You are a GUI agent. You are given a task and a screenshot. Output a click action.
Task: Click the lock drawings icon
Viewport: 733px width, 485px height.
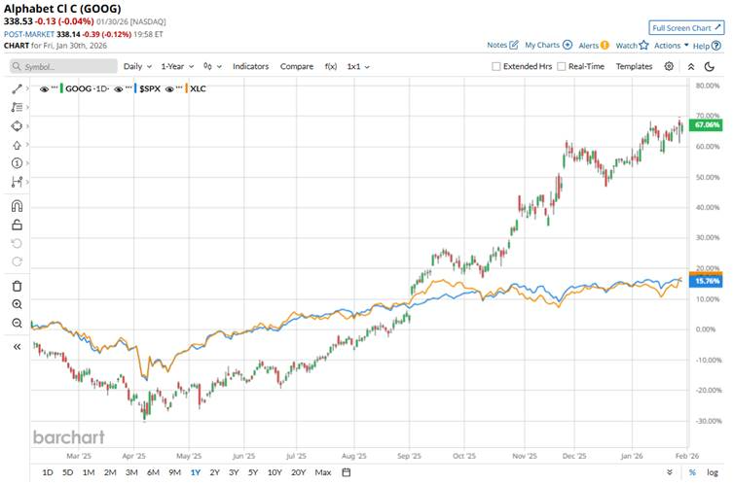(x=17, y=225)
